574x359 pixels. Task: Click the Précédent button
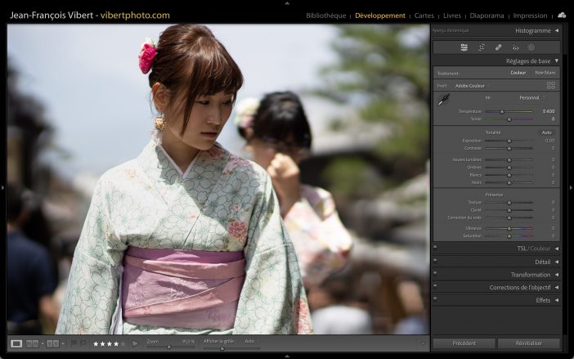(463, 343)
